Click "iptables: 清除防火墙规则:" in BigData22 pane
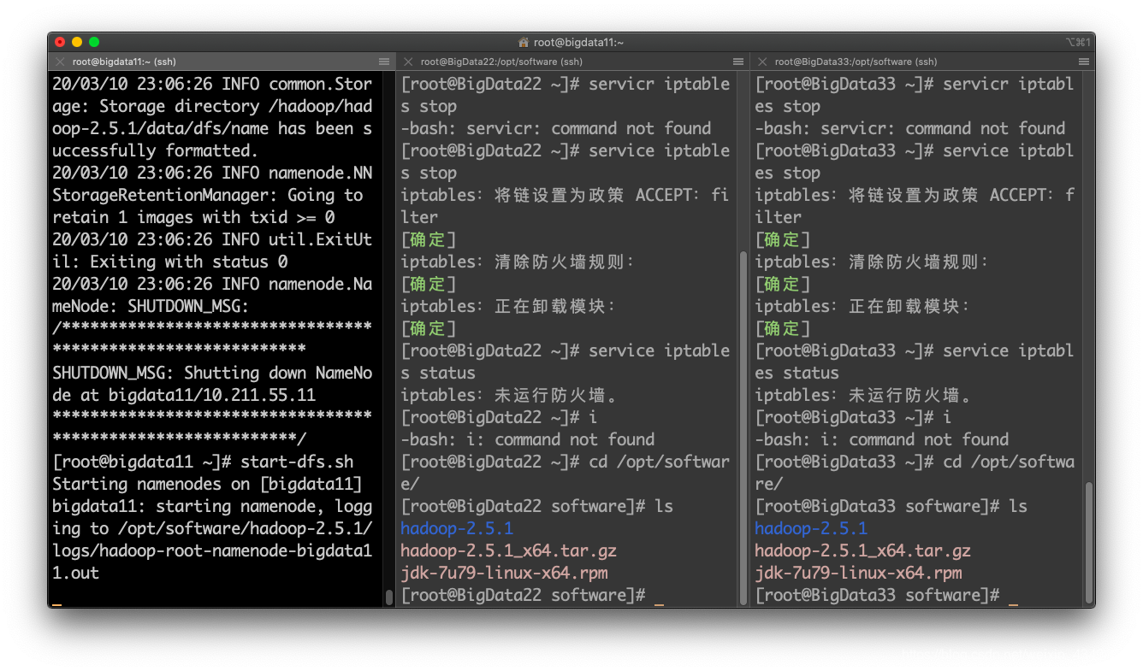 click(x=518, y=262)
